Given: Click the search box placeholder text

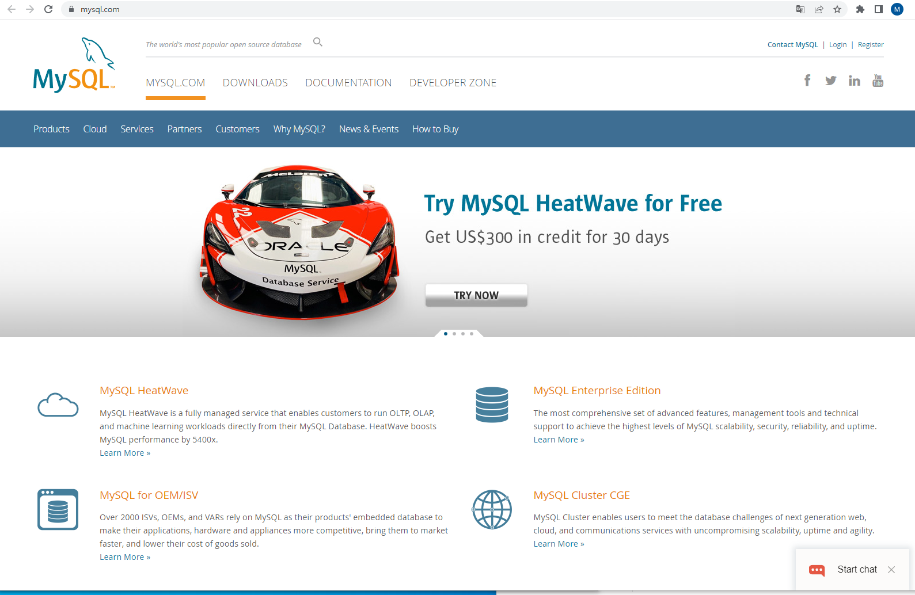Looking at the screenshot, I should click(223, 44).
